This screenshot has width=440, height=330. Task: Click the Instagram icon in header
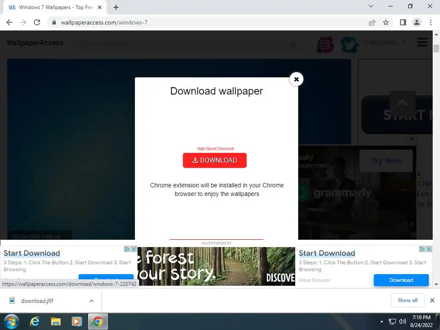click(x=325, y=44)
